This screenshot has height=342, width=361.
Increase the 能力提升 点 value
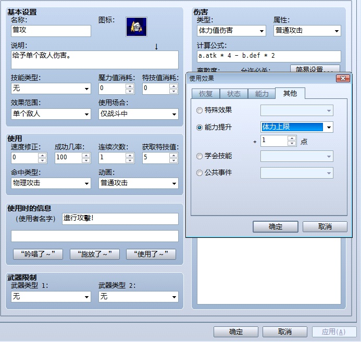pos(292,138)
